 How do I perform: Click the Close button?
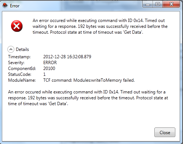point(165,132)
